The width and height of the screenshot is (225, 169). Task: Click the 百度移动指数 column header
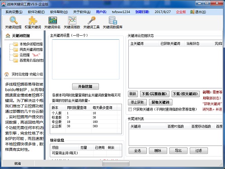tap(202, 127)
